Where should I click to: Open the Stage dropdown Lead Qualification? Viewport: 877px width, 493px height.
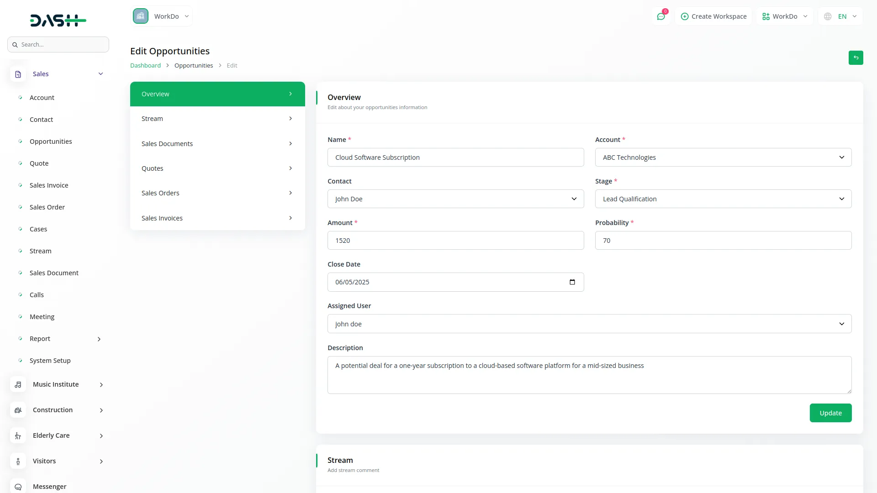[x=723, y=199]
